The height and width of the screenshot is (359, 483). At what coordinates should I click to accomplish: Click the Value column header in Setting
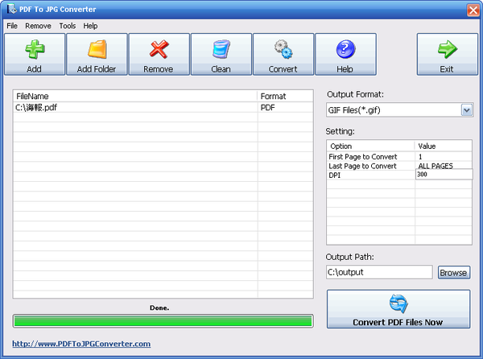pyautogui.click(x=444, y=146)
